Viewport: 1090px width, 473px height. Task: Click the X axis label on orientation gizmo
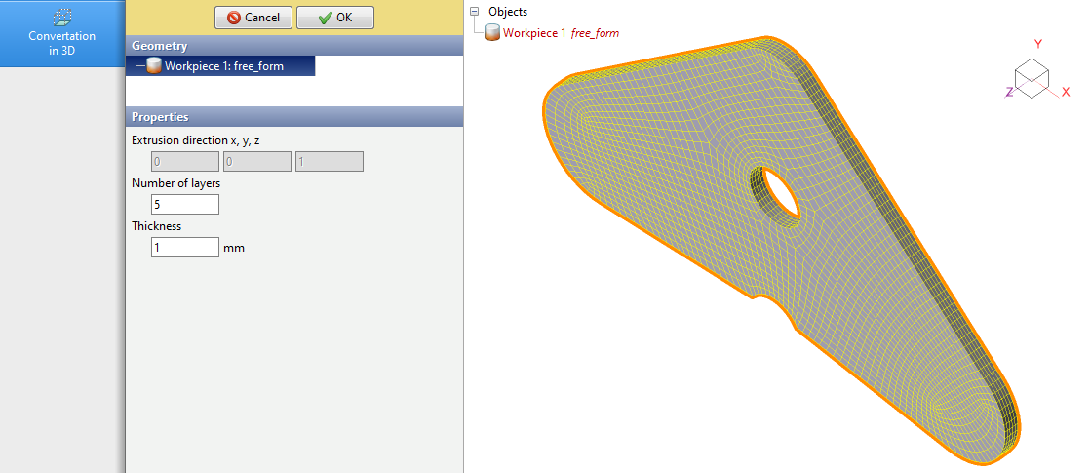pyautogui.click(x=1066, y=93)
